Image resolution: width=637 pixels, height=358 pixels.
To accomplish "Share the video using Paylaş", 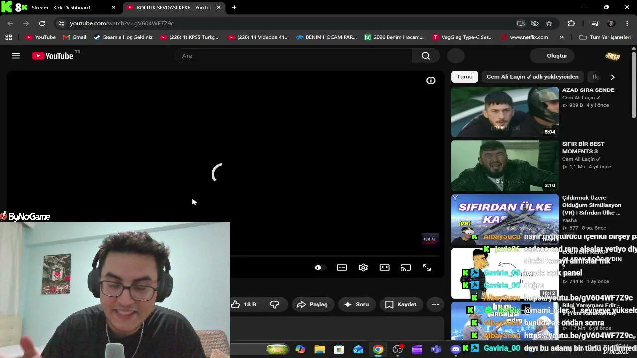I will [x=312, y=304].
